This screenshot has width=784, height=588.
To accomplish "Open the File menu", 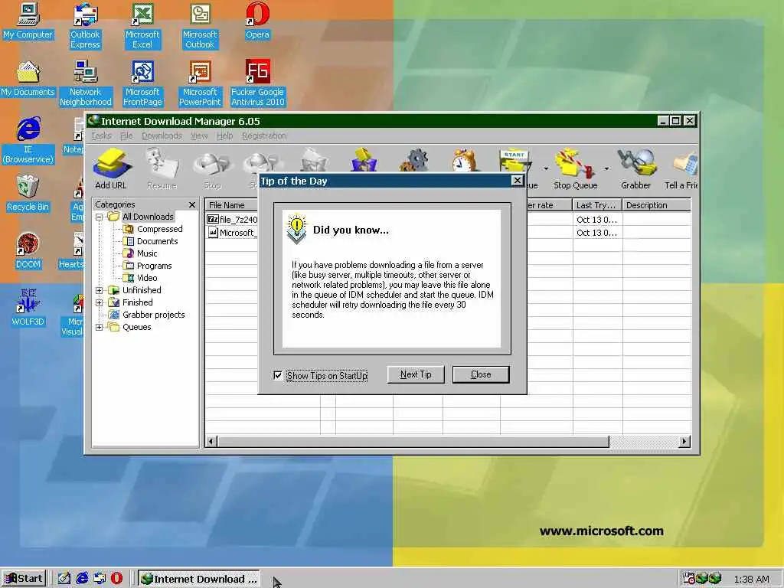I will click(126, 136).
